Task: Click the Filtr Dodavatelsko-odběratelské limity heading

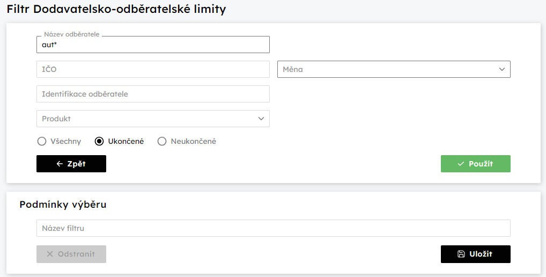Action: tap(116, 9)
